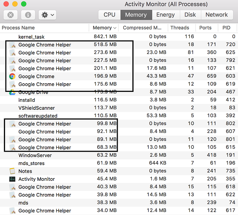238x215 pixels.
Task: Click icon of Chrome Helper using 175.6 MB
Action: (x=12, y=84)
